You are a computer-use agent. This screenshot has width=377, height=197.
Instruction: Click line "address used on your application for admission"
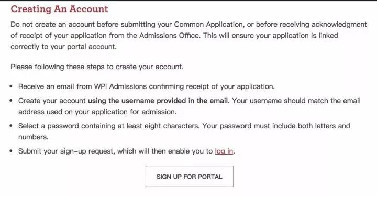pos(97,112)
